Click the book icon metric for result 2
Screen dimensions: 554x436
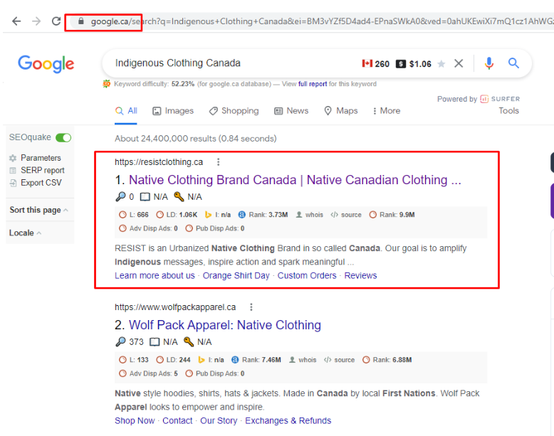[x=155, y=342]
